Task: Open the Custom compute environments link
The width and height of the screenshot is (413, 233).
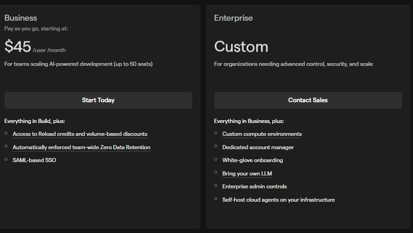Action: (262, 134)
